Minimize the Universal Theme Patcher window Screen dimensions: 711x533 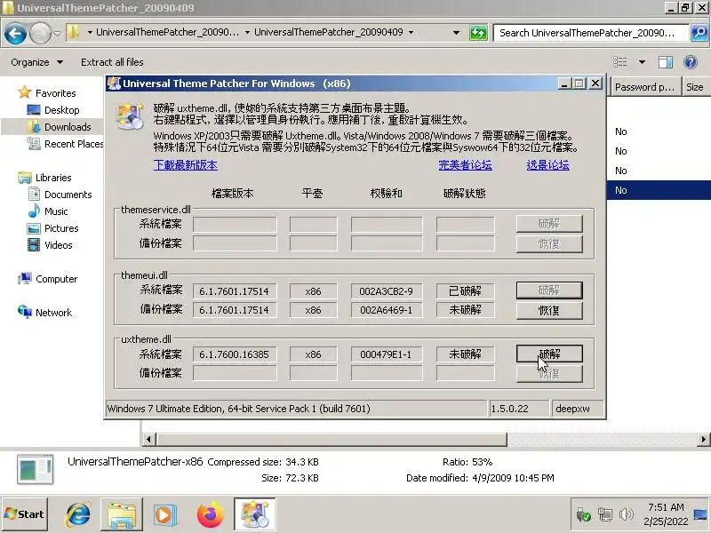click(x=564, y=84)
